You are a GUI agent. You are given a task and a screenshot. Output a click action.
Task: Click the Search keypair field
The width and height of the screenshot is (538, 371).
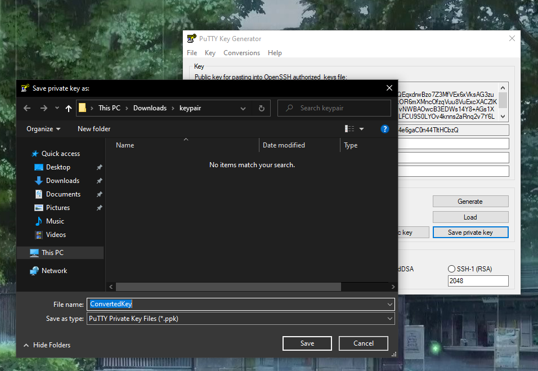click(x=334, y=108)
